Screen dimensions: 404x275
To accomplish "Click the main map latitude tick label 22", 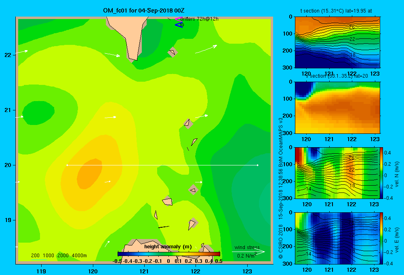I will click(x=8, y=55).
